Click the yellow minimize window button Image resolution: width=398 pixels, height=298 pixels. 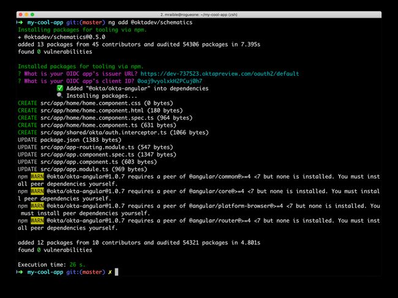[29, 13]
